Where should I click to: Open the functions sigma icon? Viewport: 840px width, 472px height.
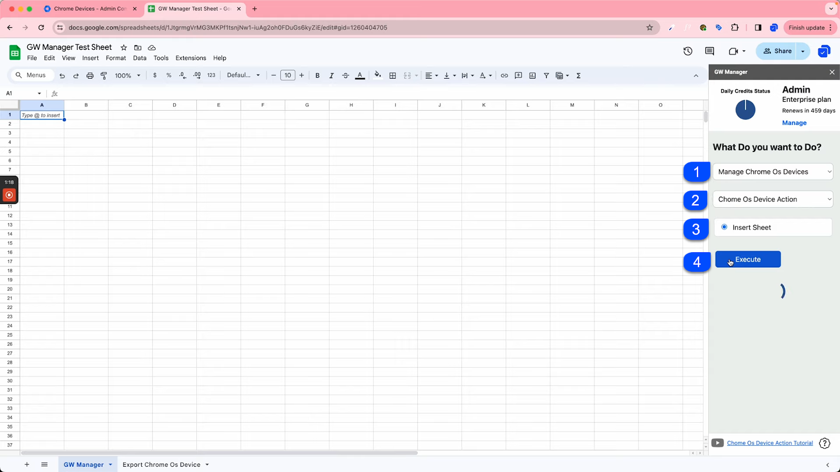[579, 76]
